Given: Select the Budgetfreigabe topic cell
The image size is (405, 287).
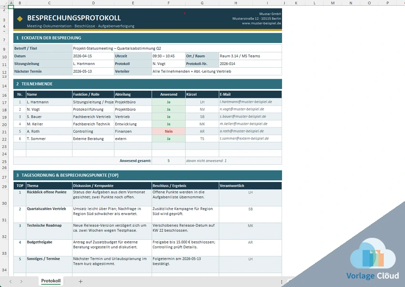Looking at the screenshot, I should pyautogui.click(x=49, y=248).
